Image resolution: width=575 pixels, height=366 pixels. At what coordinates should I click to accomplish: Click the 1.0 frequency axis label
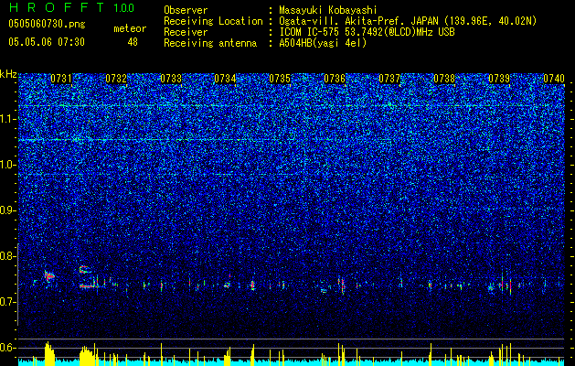8,165
